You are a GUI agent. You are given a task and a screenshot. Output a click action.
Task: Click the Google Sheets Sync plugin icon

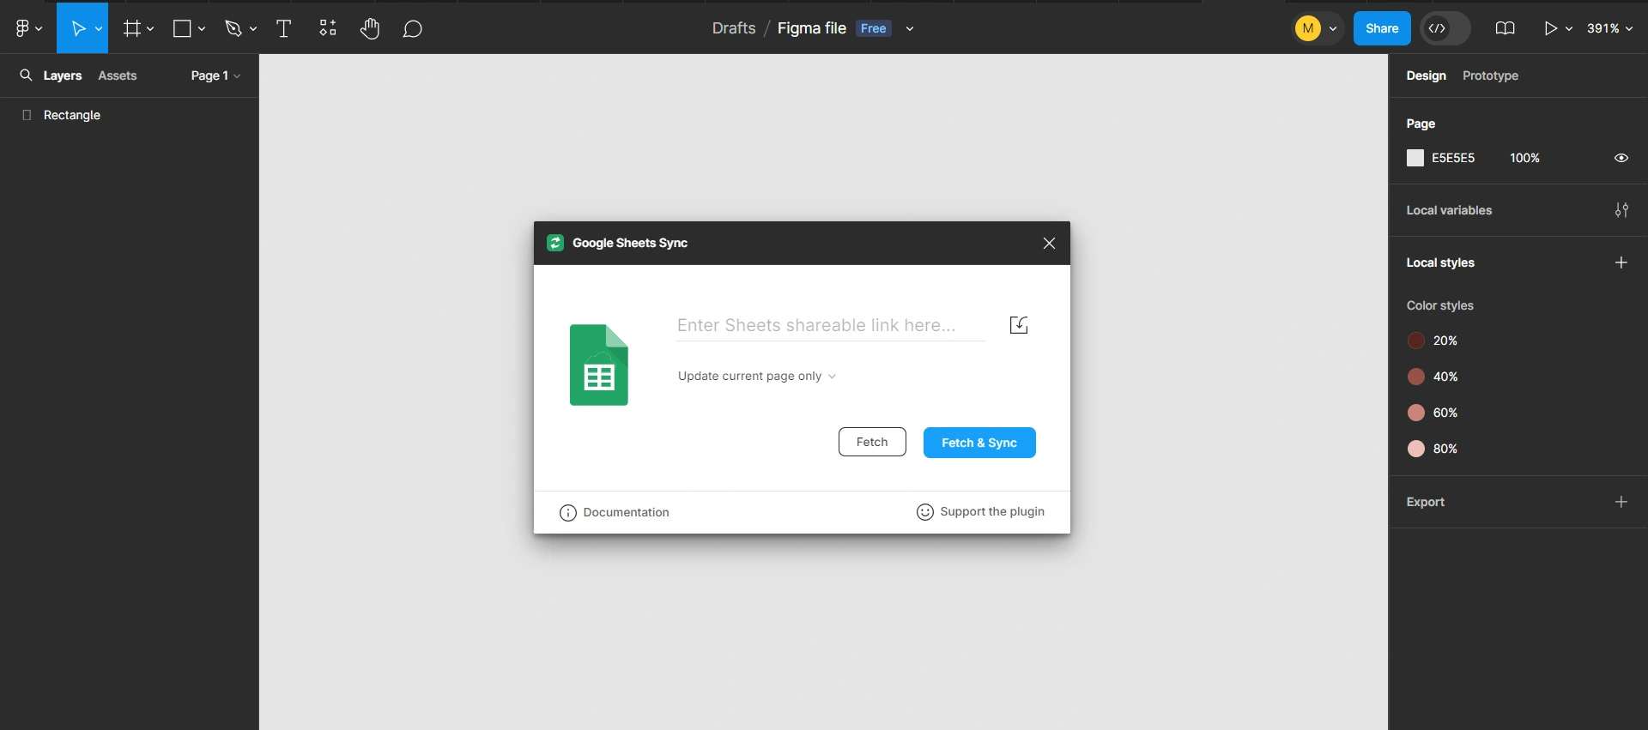tap(555, 243)
